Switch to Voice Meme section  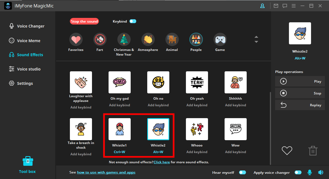tap(25, 40)
